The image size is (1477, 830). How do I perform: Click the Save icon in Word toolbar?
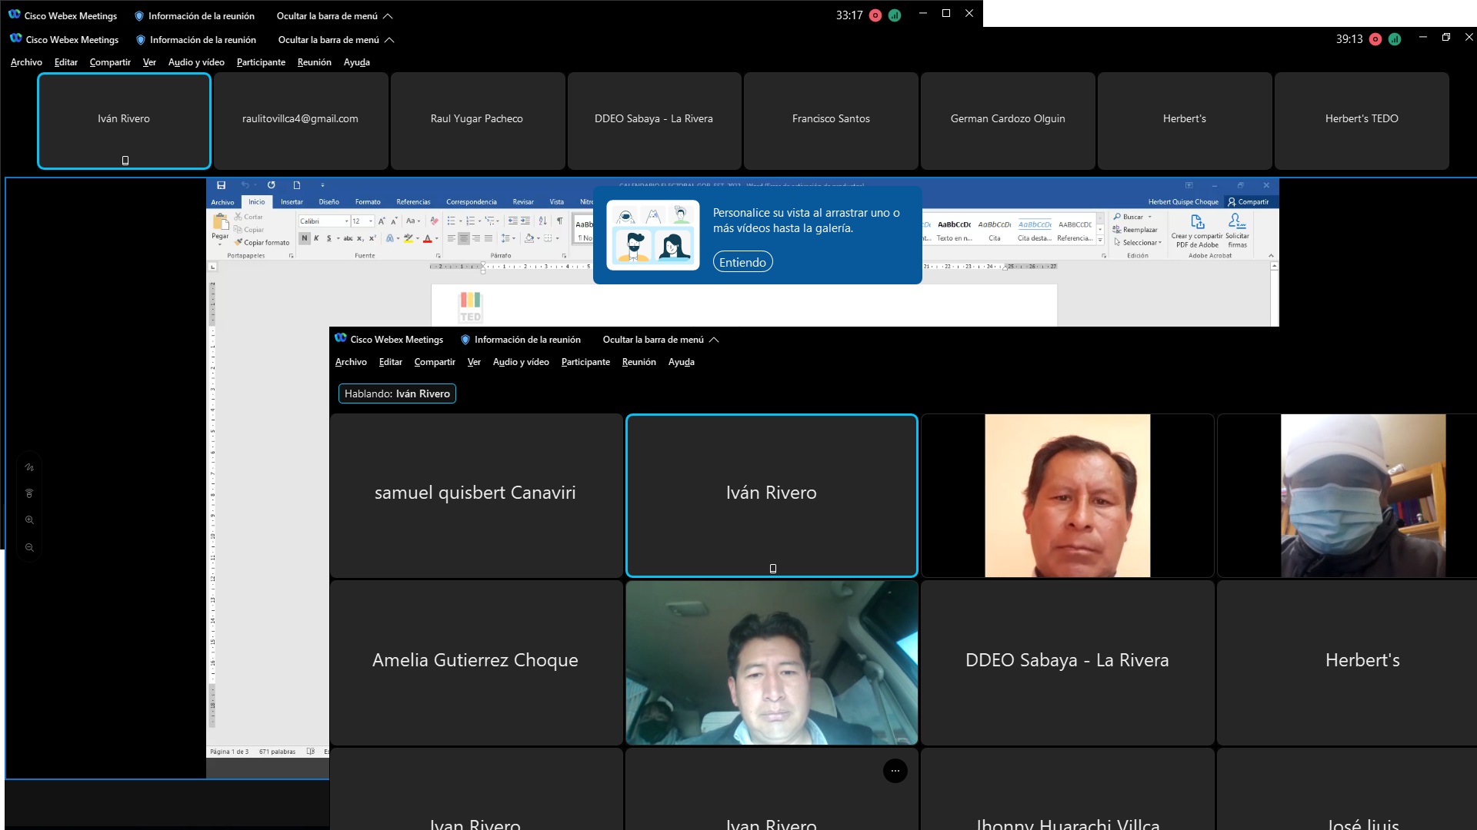[221, 185]
